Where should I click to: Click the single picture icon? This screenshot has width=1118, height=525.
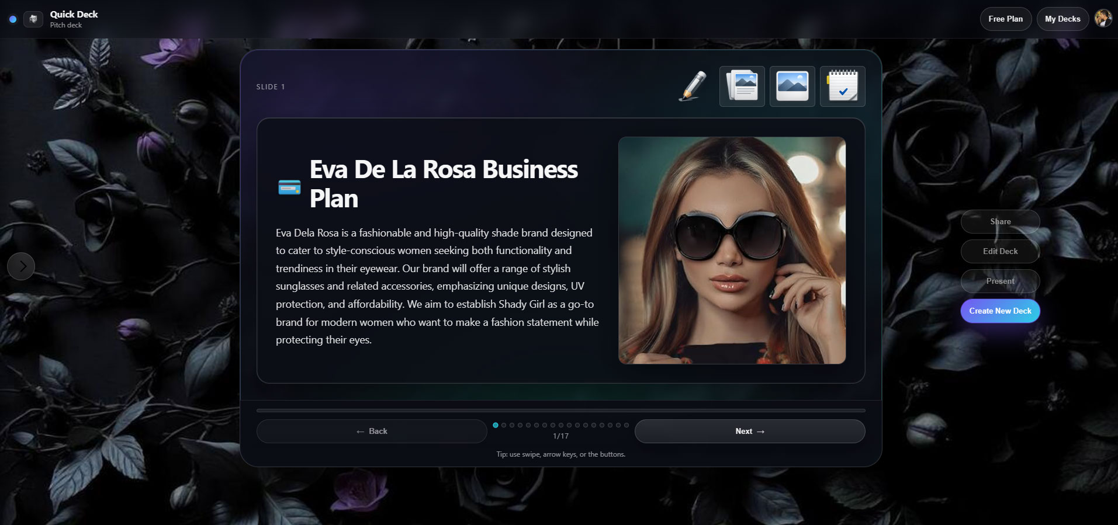pyautogui.click(x=792, y=86)
